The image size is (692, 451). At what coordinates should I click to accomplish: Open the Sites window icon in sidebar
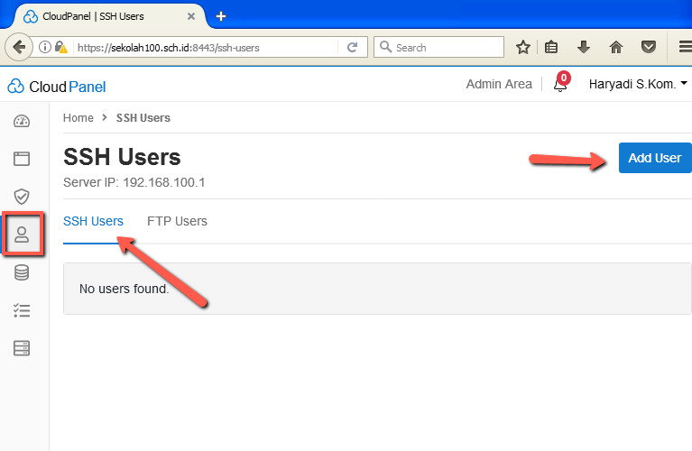point(22,159)
